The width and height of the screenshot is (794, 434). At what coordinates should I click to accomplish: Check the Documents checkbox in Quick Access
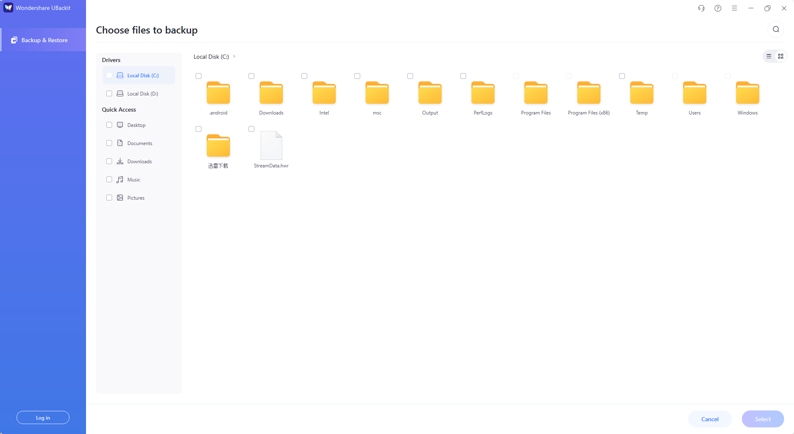coord(109,143)
